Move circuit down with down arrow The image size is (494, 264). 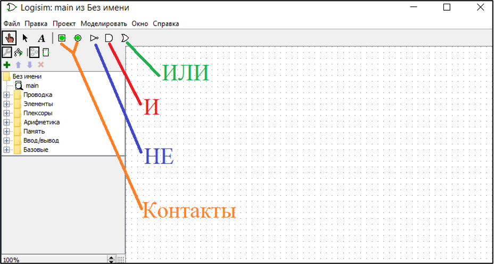[x=29, y=65]
